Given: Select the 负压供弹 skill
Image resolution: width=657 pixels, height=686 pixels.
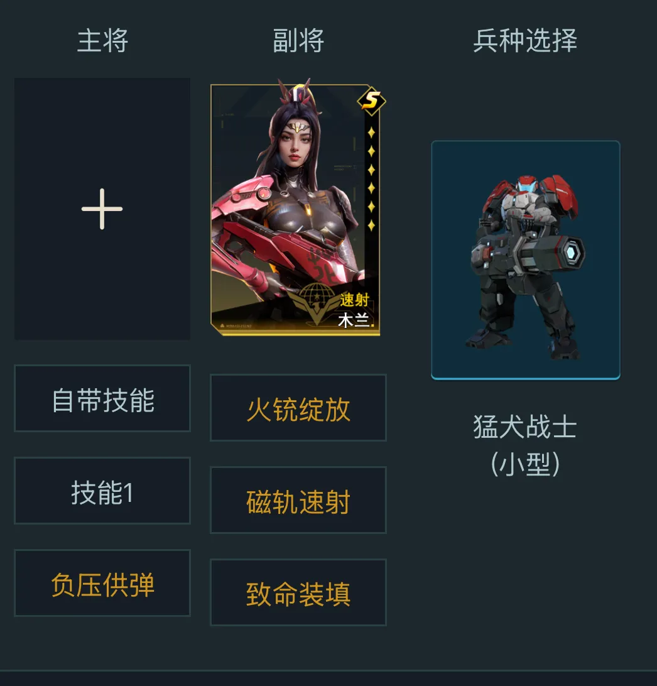Looking at the screenshot, I should coord(102,583).
